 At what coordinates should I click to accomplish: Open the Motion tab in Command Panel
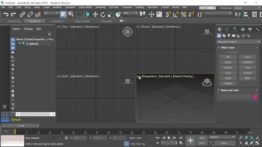(242, 29)
